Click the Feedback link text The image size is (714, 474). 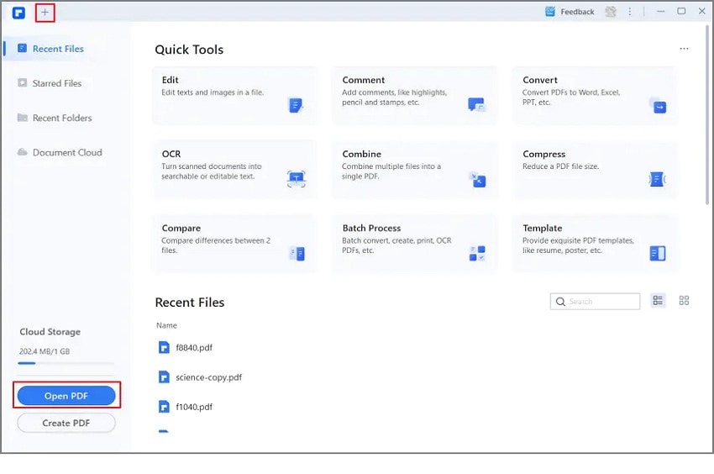577,12
